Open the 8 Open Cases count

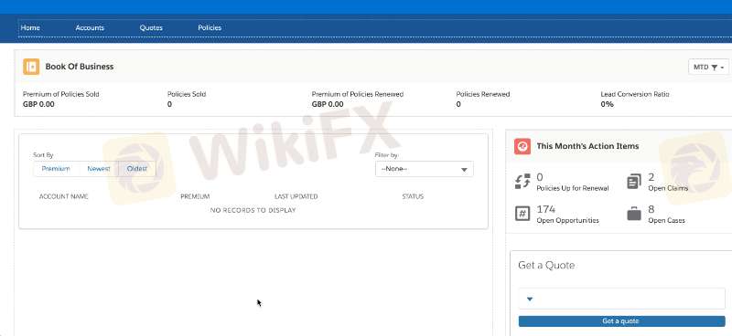[651, 209]
